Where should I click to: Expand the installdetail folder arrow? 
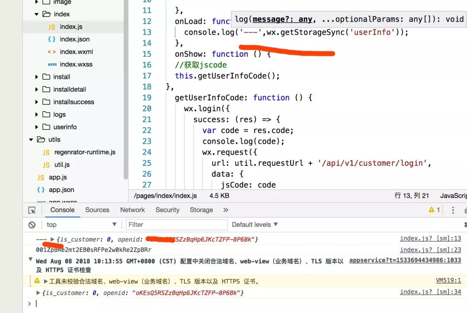coord(36,90)
